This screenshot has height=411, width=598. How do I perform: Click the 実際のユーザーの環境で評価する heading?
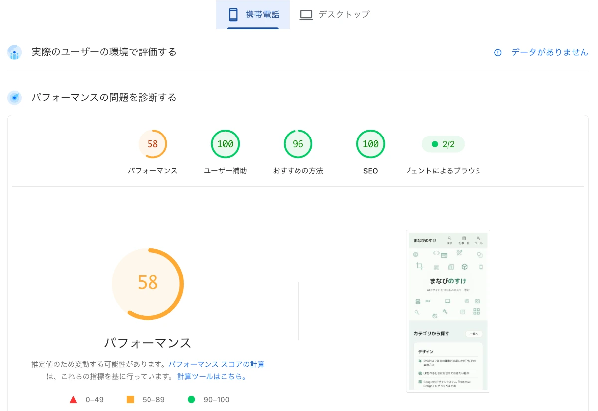click(x=104, y=52)
